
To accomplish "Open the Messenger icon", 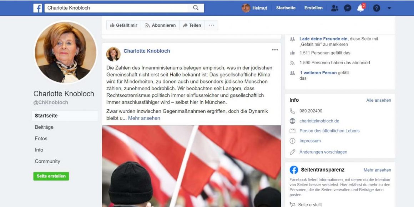I will [348, 8].
